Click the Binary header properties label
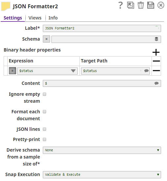The height and width of the screenshot is (181, 167). coord(32,50)
